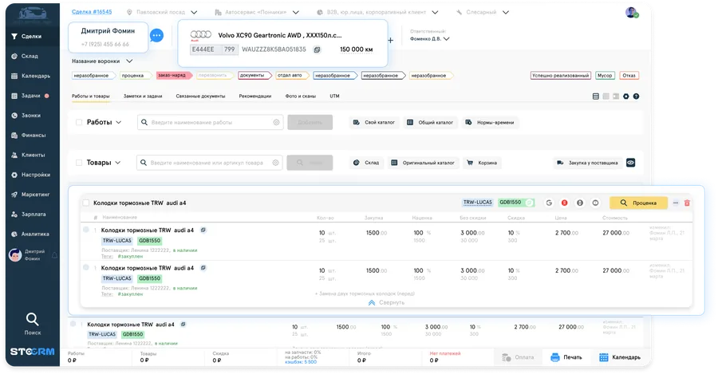Open the Автосервис «Пончики» dropdown

[x=296, y=12]
